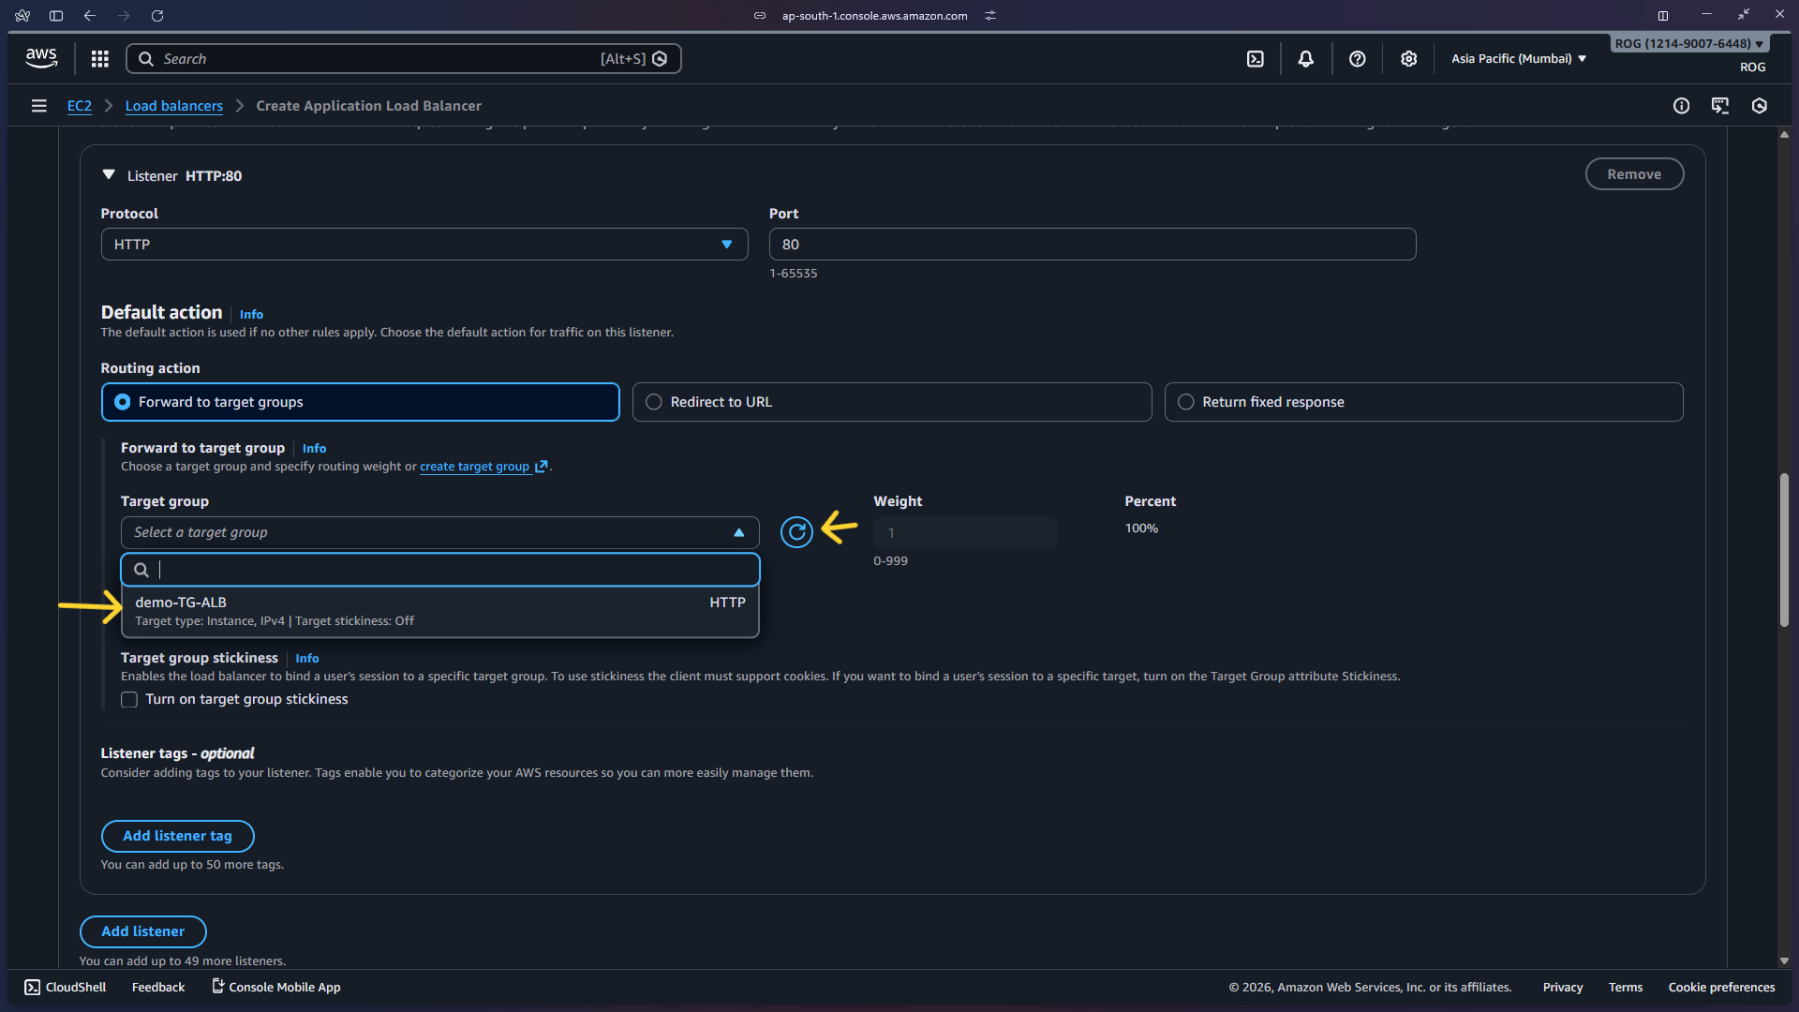Open the info panel icon near breadcrumb
Viewport: 1799px width, 1012px height.
click(x=1681, y=106)
